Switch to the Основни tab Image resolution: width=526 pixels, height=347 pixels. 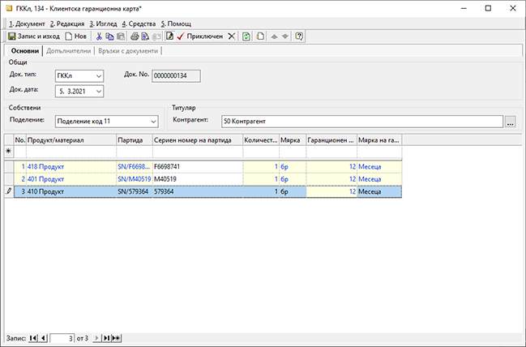pyautogui.click(x=25, y=51)
